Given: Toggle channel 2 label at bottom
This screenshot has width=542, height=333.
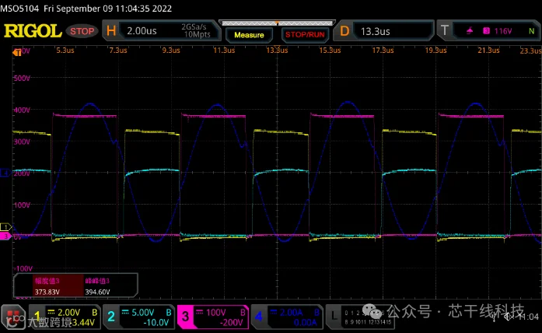Looking at the screenshot, I should click(111, 317).
